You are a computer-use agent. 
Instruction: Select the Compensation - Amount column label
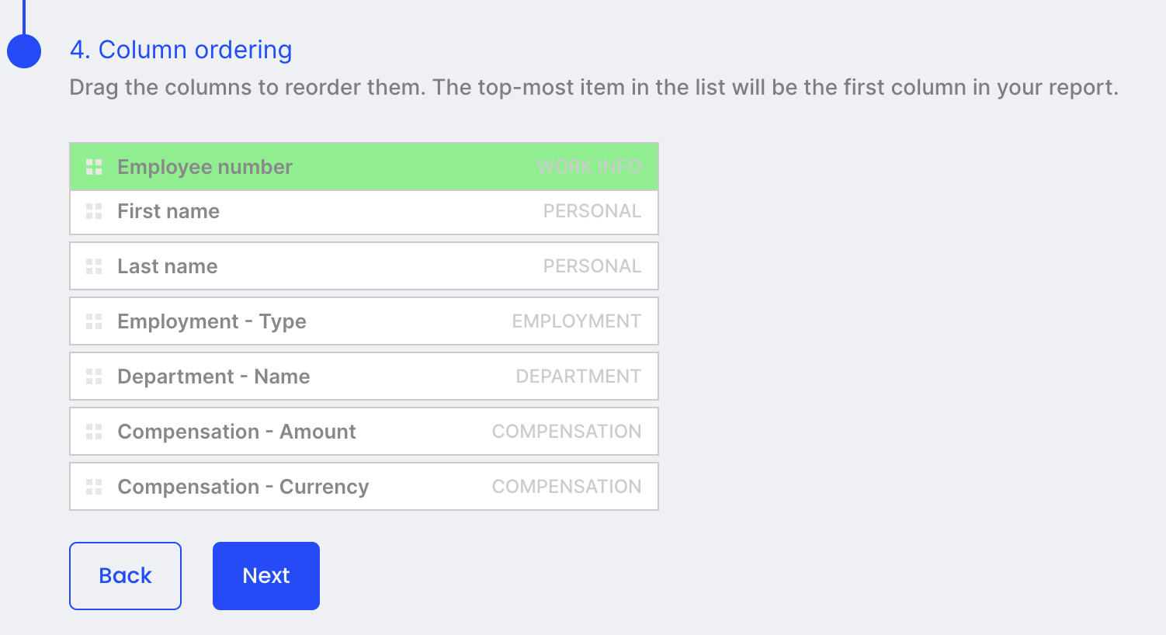pos(237,432)
